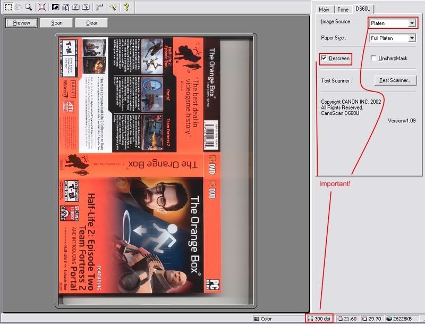The image size is (425, 324).
Task: Toggle the rulers icon in toolbar
Action: [99, 7]
